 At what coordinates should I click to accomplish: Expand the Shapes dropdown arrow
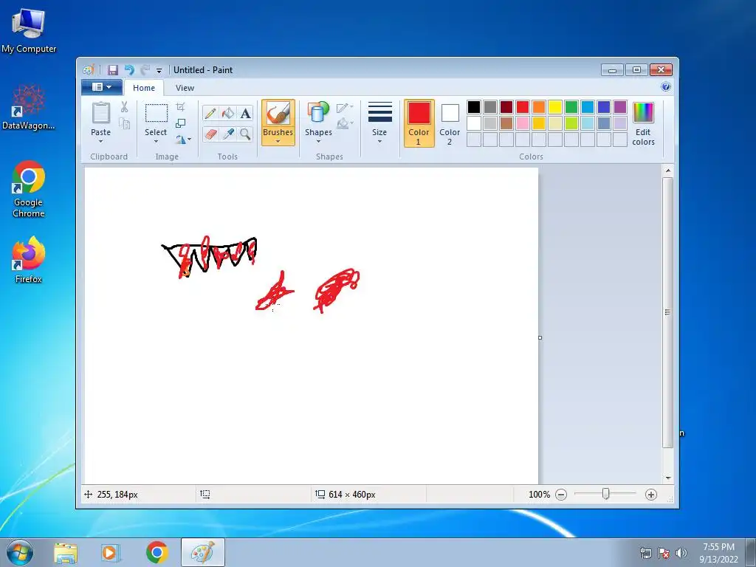click(318, 141)
